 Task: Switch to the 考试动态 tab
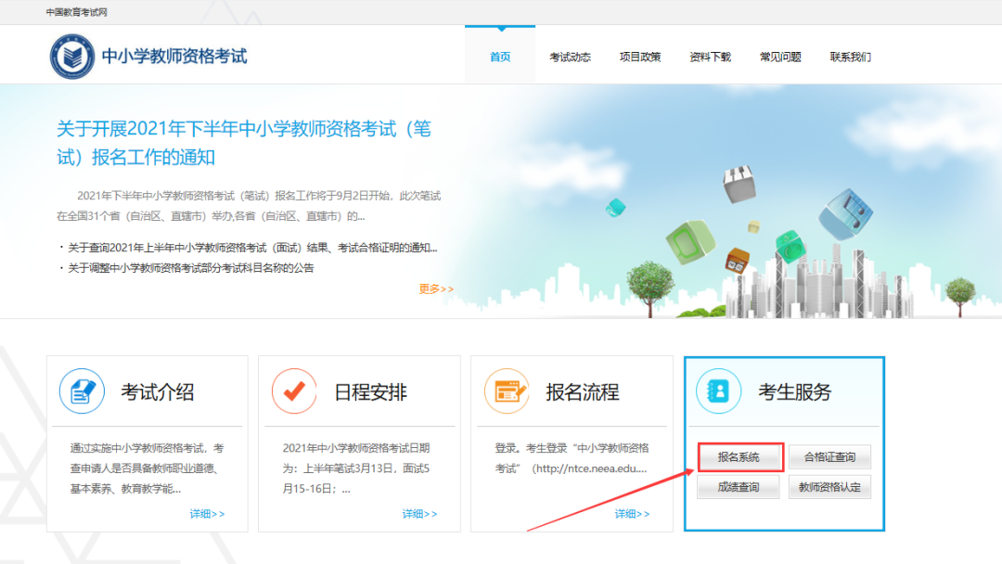570,56
